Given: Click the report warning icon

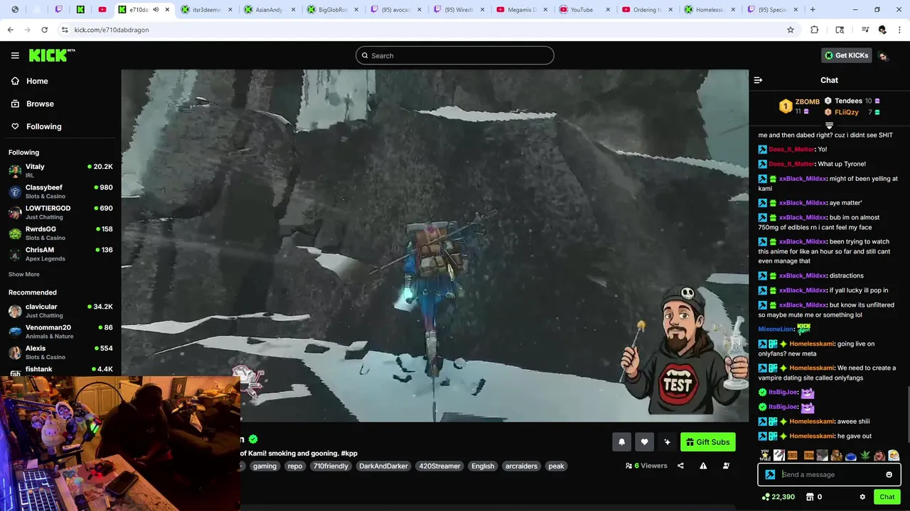Looking at the screenshot, I should (703, 466).
